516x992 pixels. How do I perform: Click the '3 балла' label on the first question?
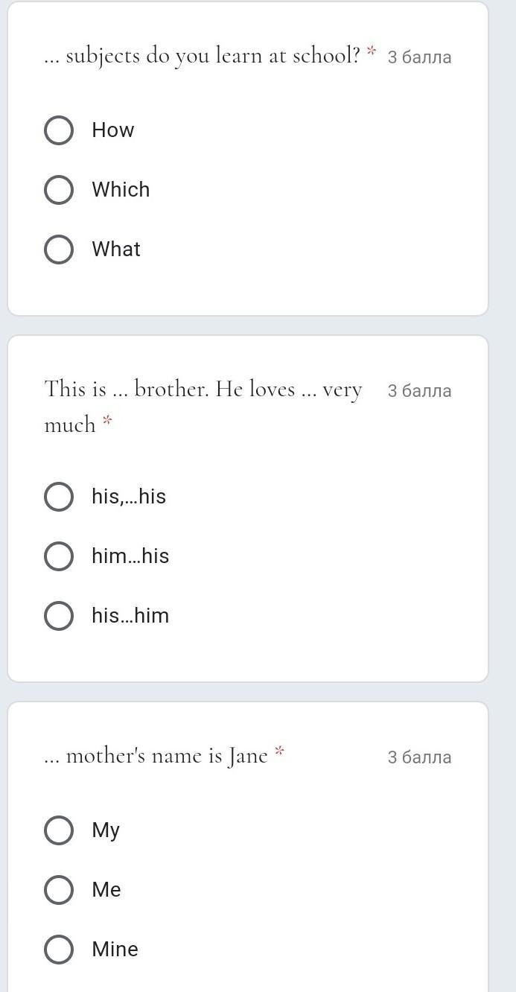click(x=419, y=57)
